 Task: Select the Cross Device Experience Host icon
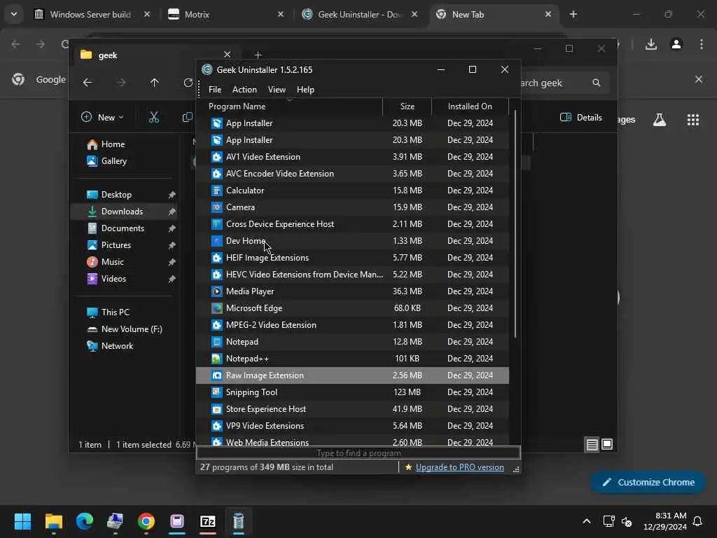pyautogui.click(x=217, y=224)
